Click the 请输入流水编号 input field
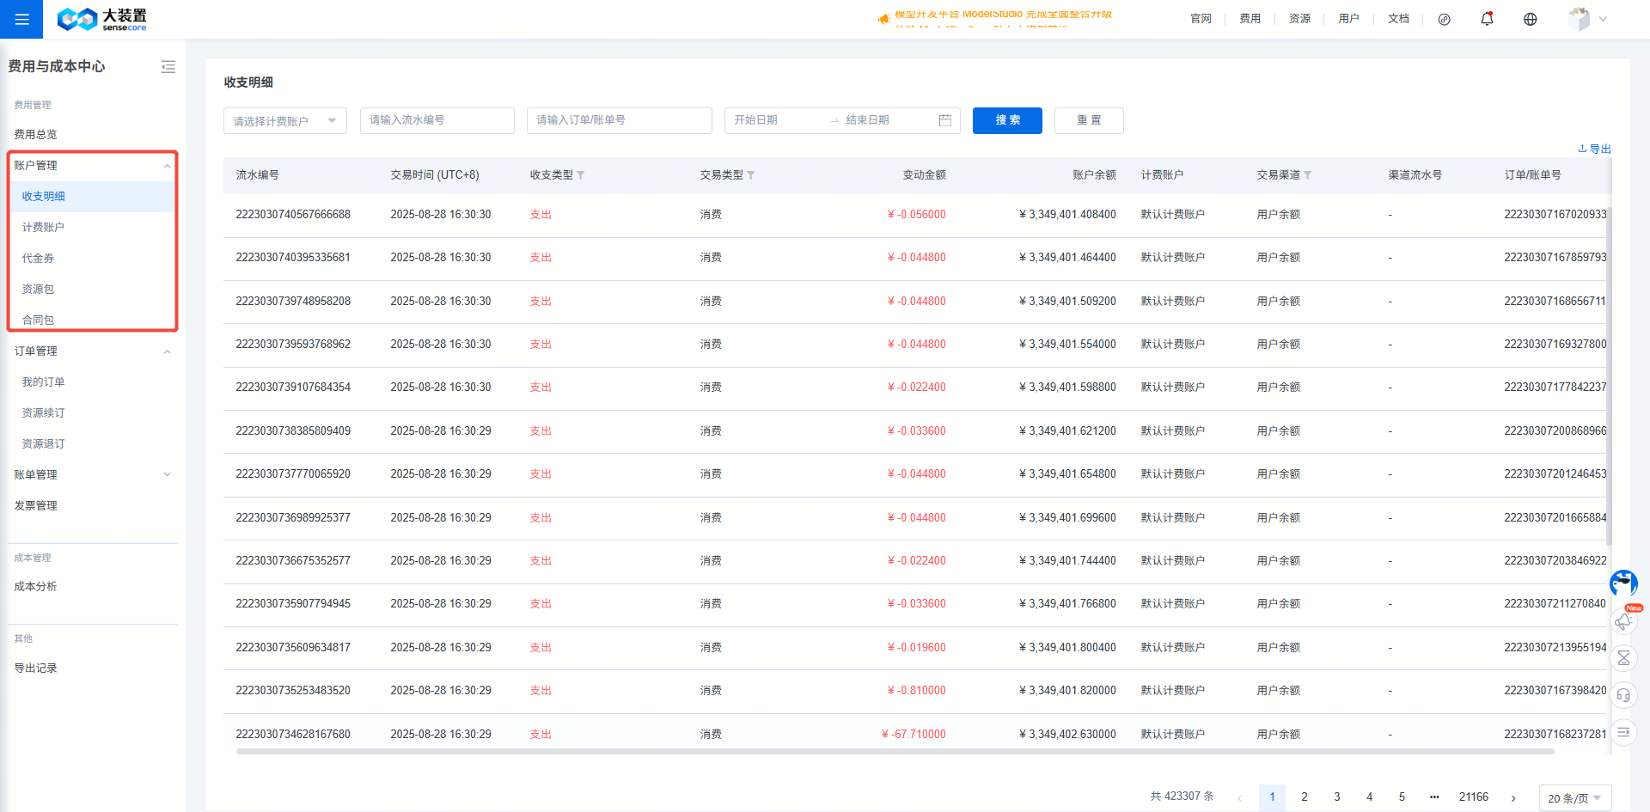This screenshot has height=812, width=1650. click(x=437, y=120)
